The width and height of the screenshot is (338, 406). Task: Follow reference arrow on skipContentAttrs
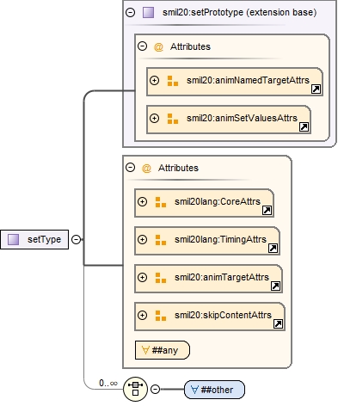[x=278, y=324]
